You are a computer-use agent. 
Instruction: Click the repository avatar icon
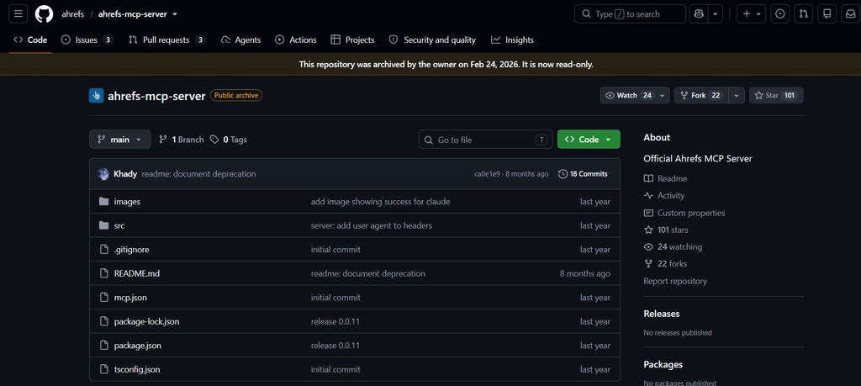pyautogui.click(x=96, y=96)
